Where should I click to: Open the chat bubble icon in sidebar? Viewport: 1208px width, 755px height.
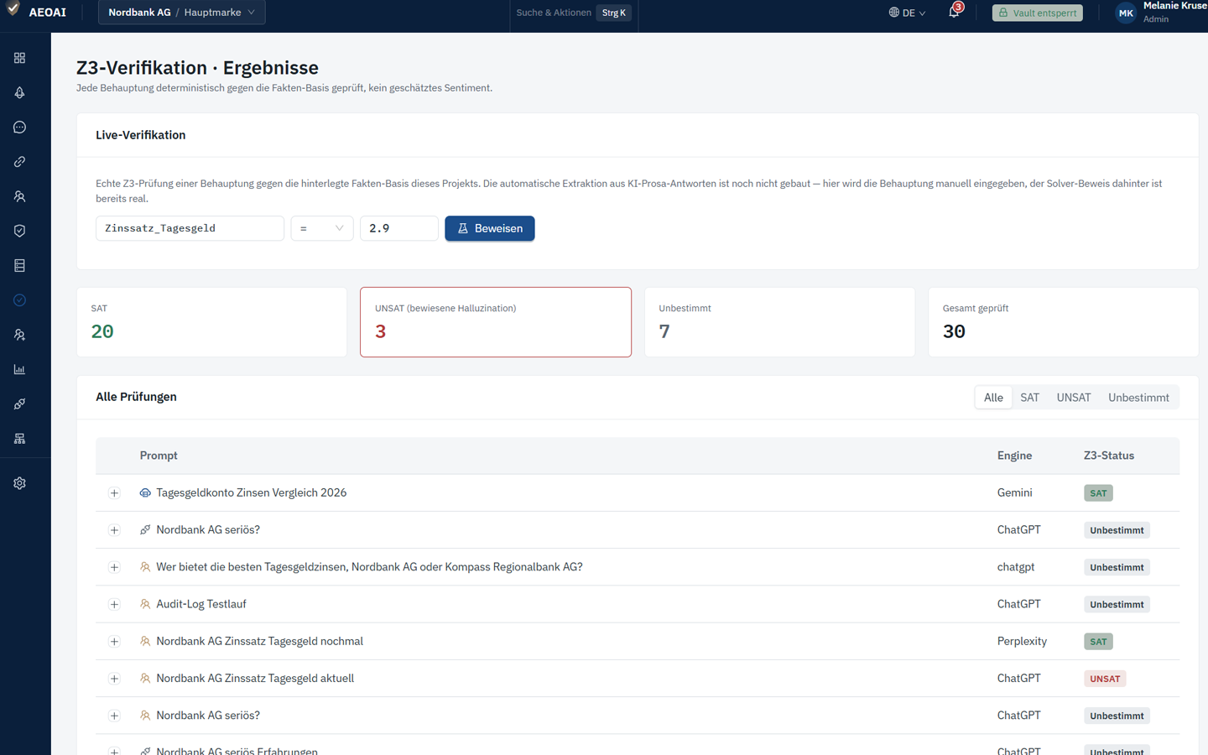pyautogui.click(x=19, y=128)
